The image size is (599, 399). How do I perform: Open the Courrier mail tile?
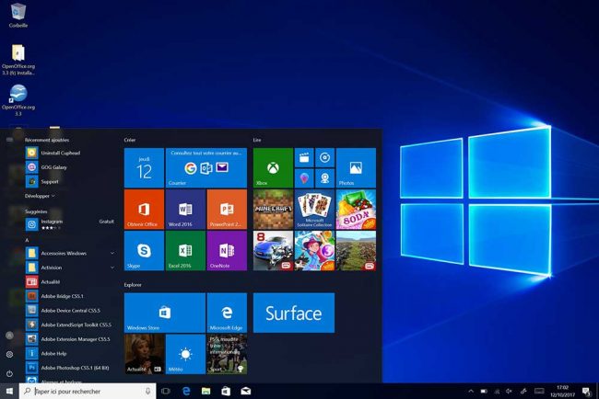[x=206, y=167]
